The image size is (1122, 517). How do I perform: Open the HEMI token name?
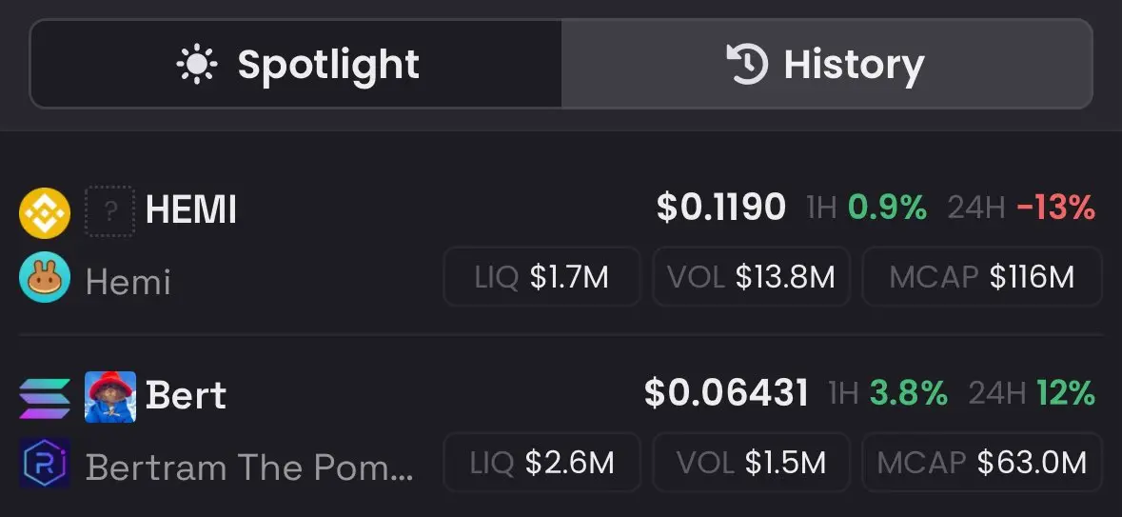point(191,210)
